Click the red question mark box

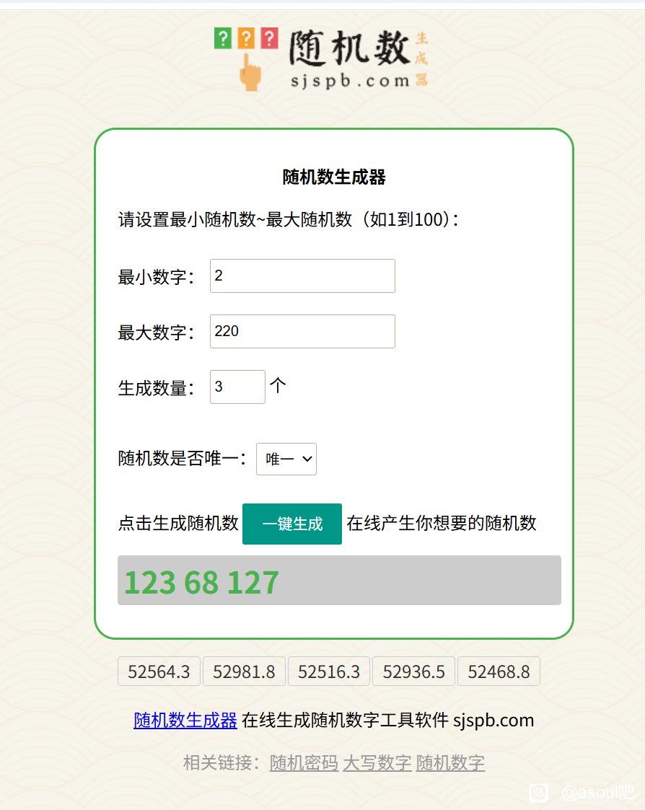(269, 38)
